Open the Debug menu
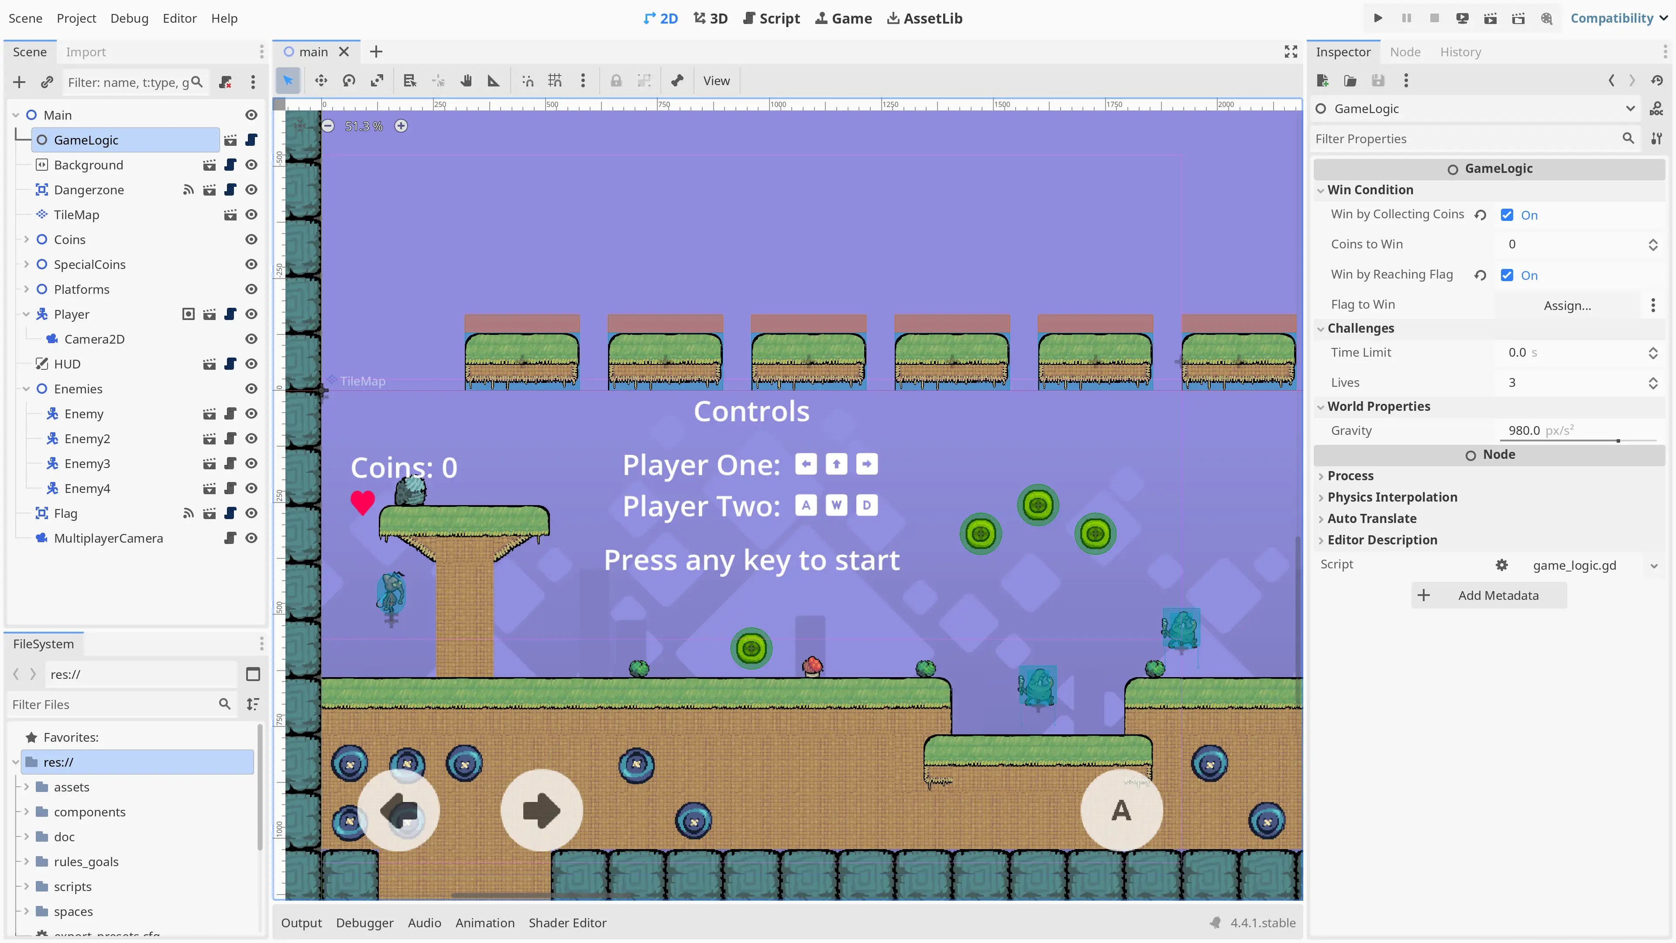Screen dimensions: 1676x943 129,18
